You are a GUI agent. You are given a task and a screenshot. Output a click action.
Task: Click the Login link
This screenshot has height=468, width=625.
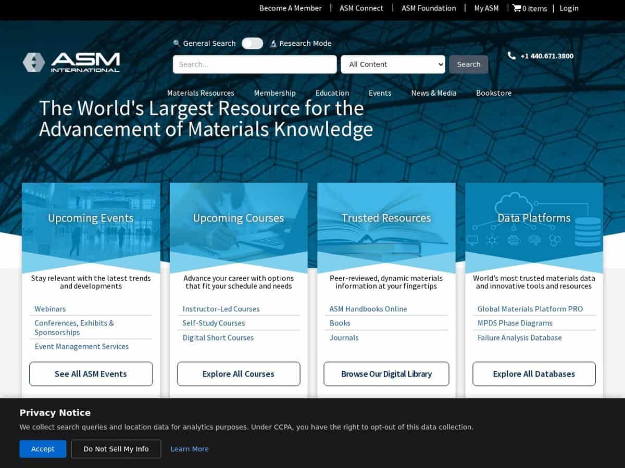point(569,8)
